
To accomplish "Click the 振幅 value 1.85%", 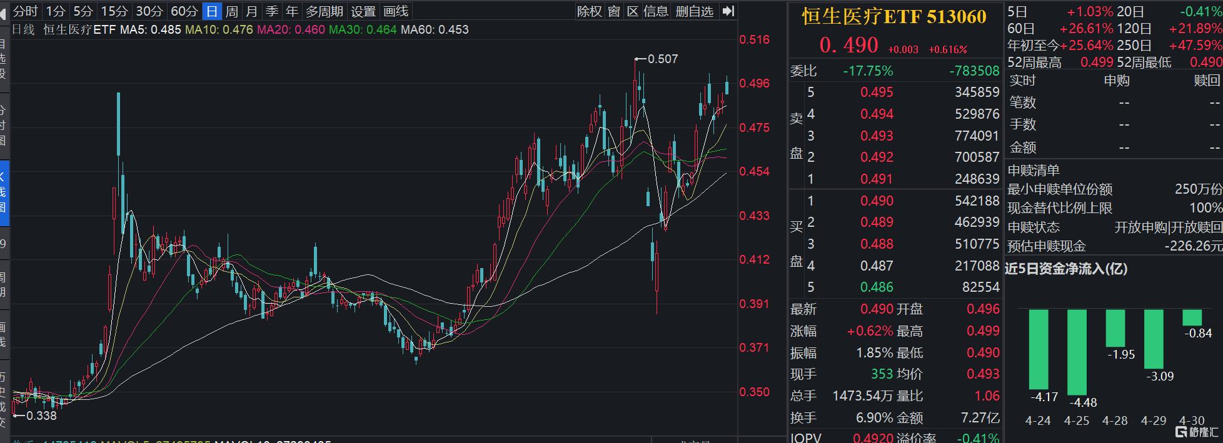I will click(x=875, y=352).
